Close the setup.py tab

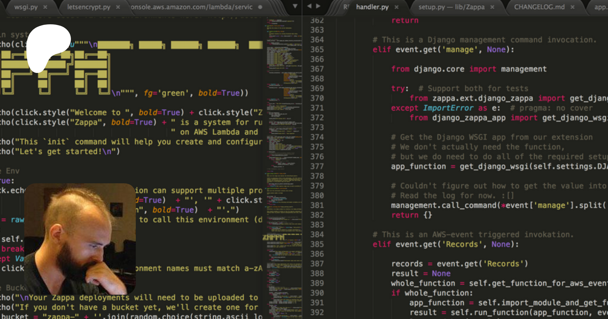(492, 7)
